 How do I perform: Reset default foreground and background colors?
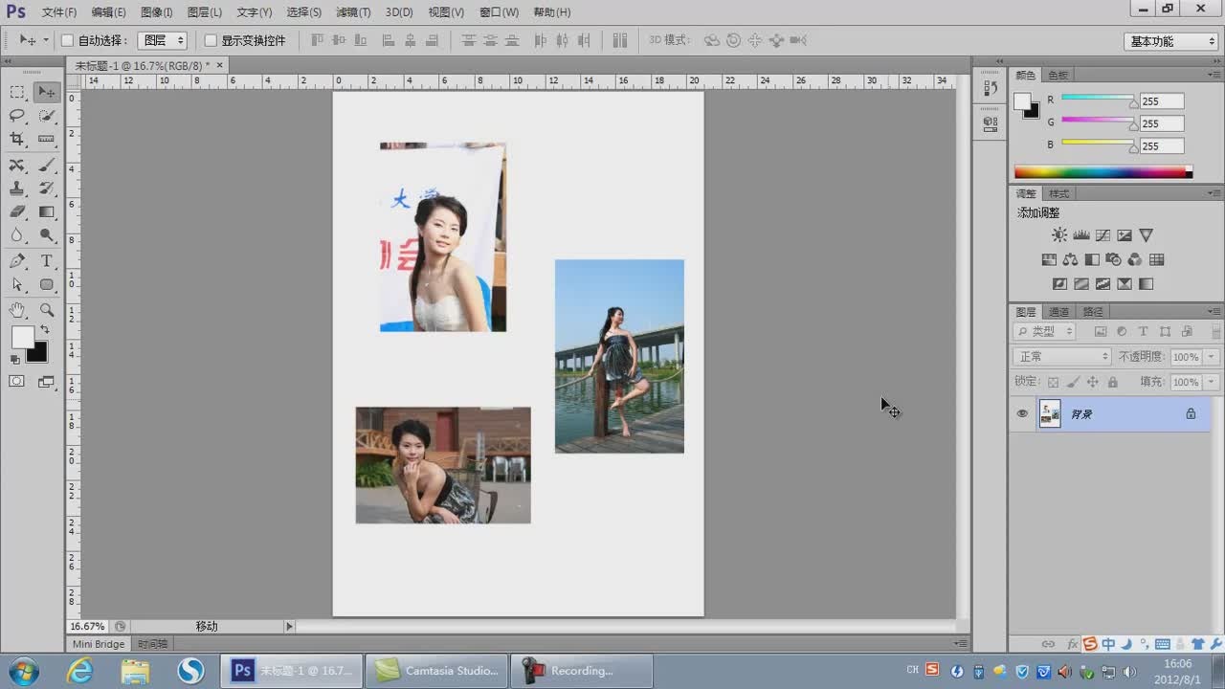click(x=14, y=360)
